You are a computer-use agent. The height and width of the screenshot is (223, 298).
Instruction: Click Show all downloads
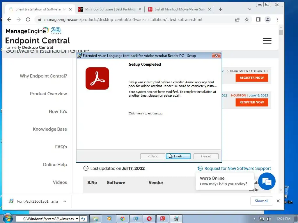[262, 201]
